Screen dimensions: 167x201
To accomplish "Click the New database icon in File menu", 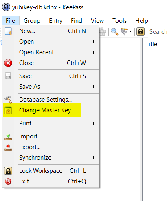I will coord(8,31).
